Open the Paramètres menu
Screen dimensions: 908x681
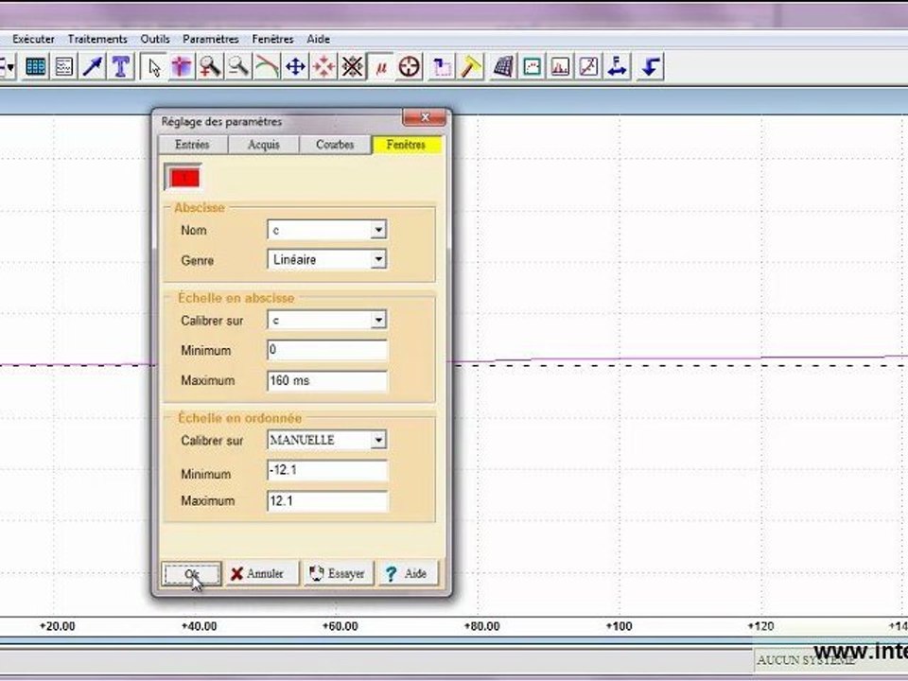click(211, 40)
